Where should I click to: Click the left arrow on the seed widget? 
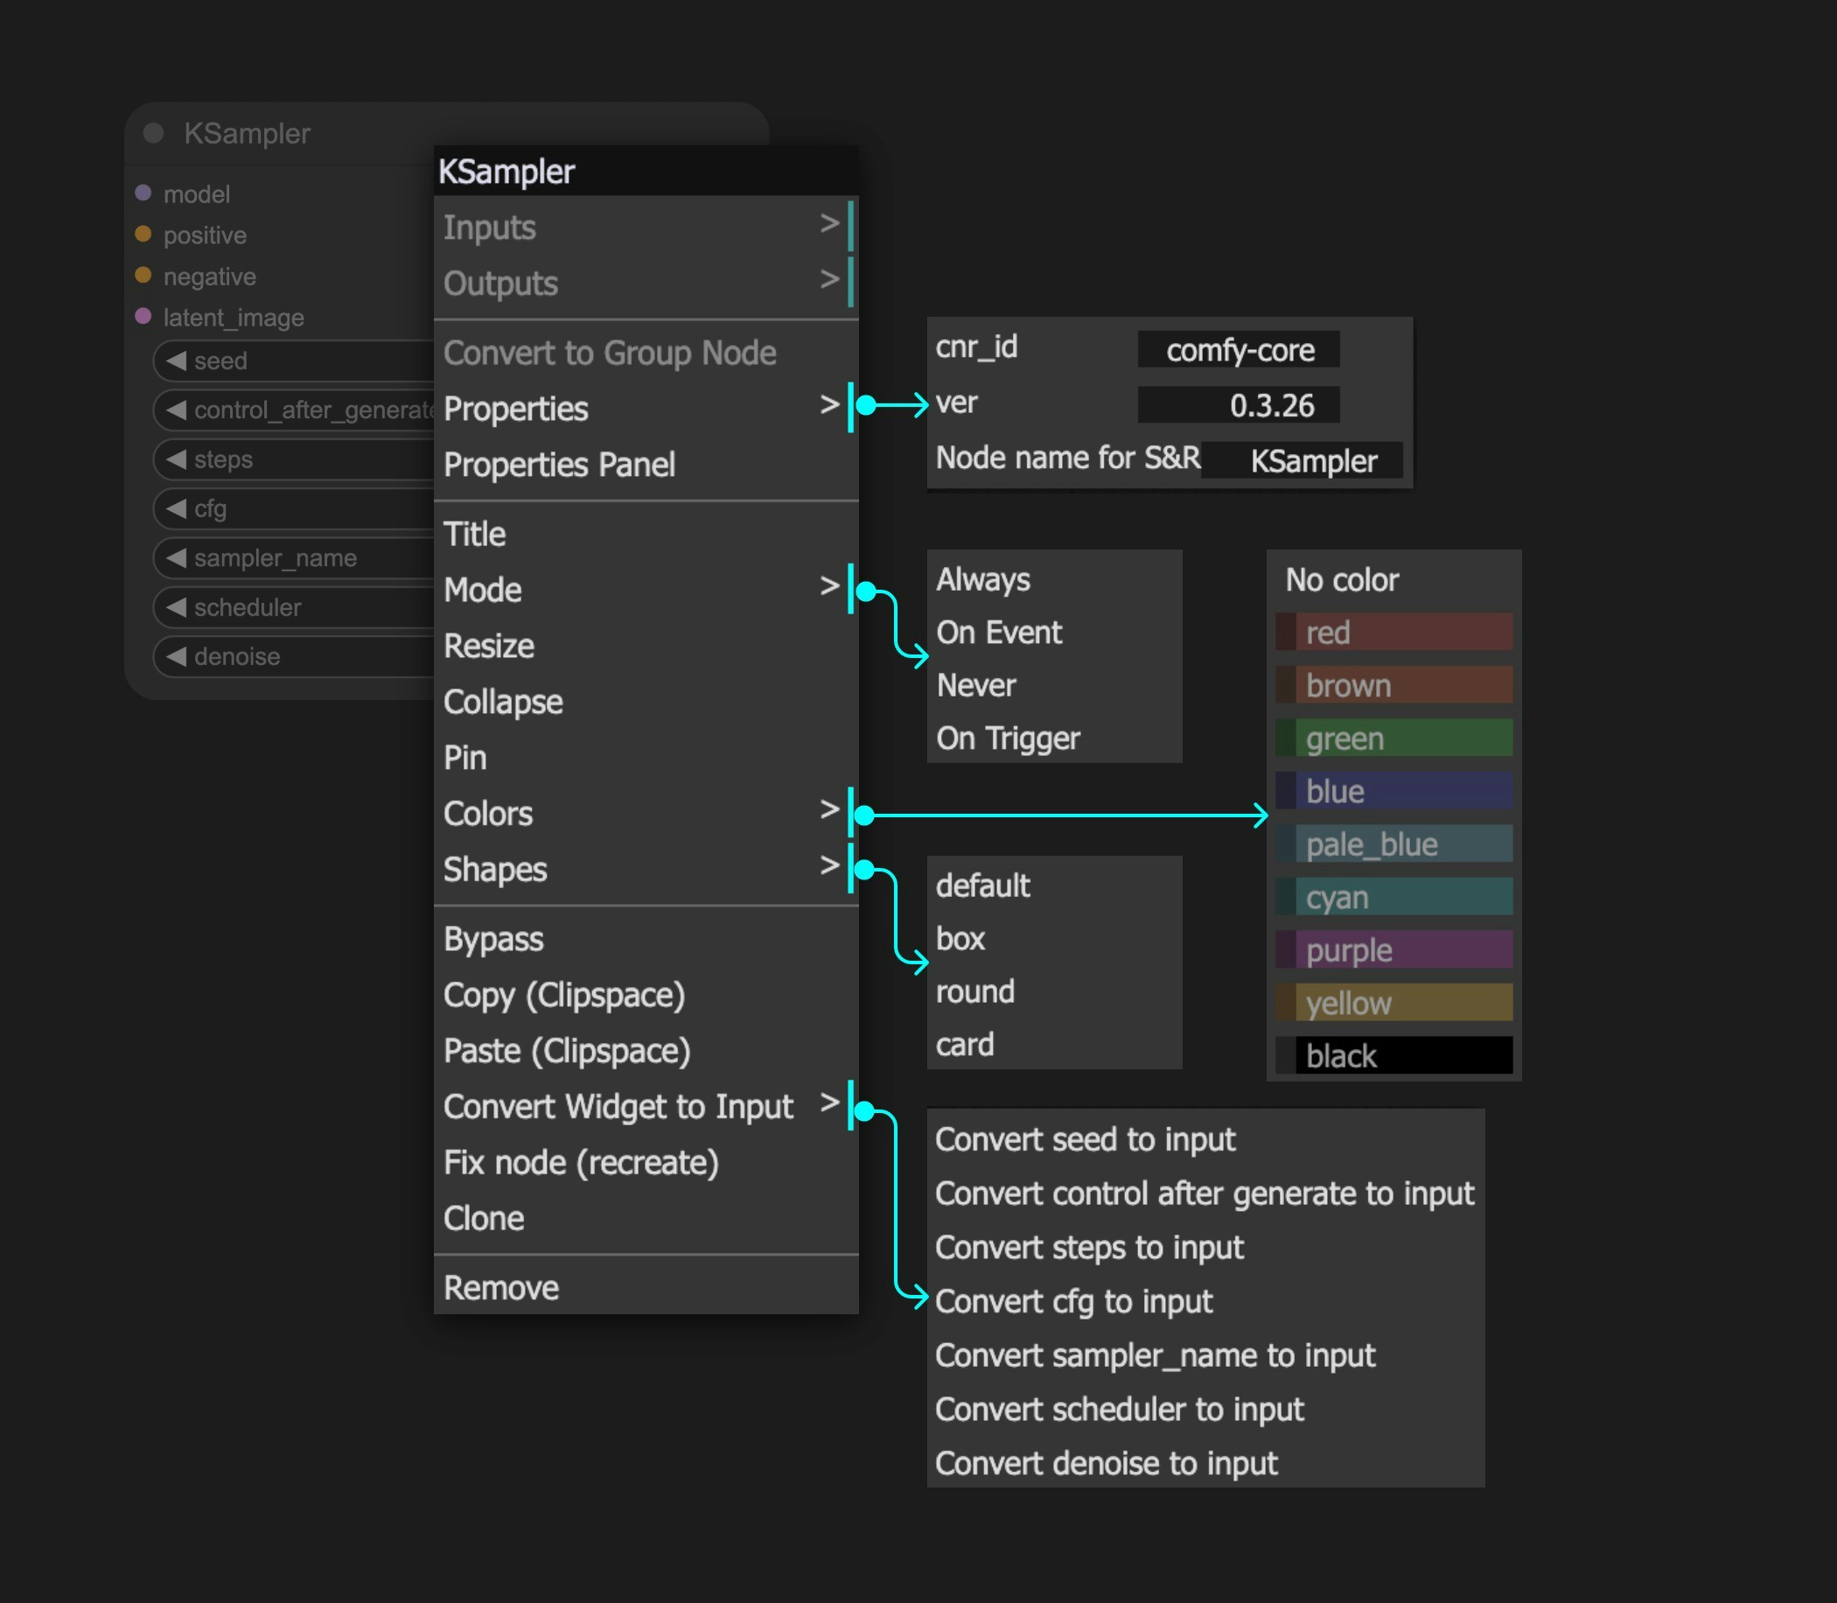pyautogui.click(x=177, y=360)
